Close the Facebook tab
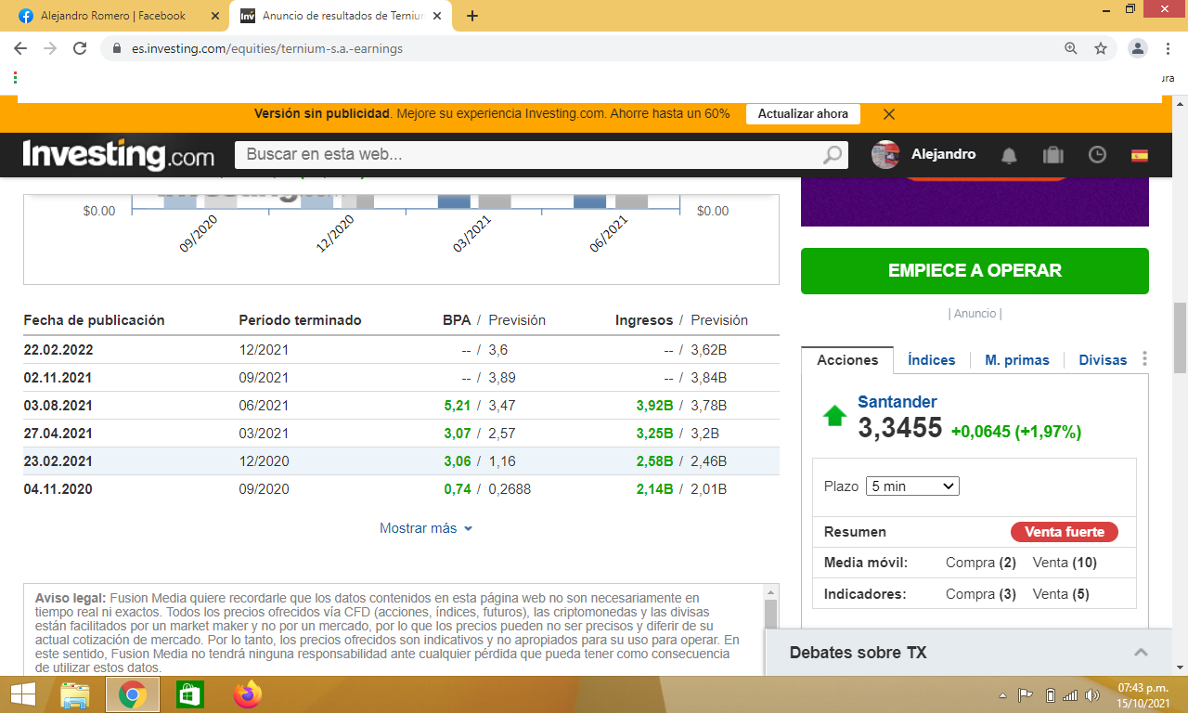 pos(215,16)
